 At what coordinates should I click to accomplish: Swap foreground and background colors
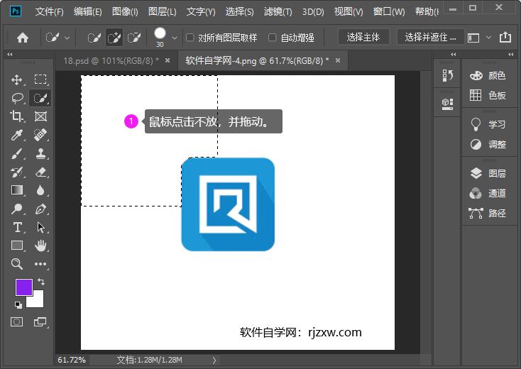(x=41, y=282)
